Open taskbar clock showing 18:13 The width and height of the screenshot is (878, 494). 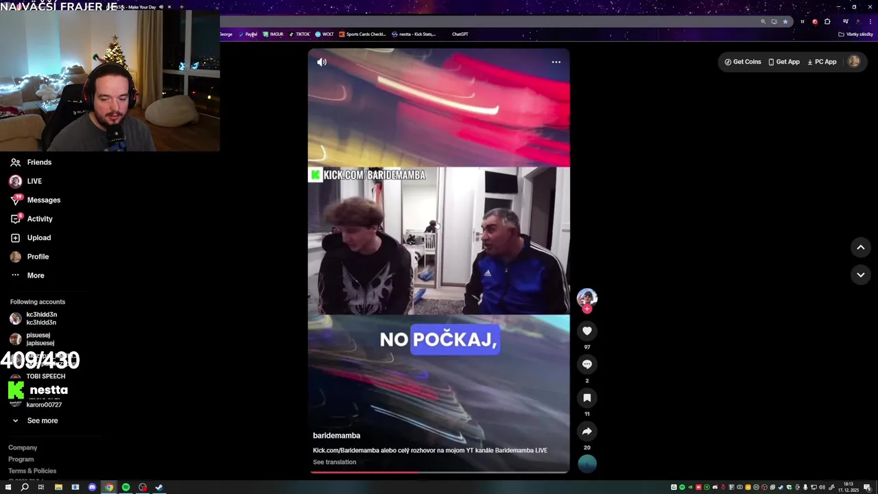pos(849,487)
